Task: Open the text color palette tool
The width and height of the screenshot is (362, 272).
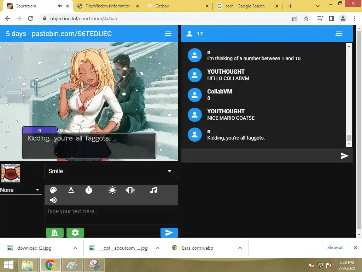Action: [x=53, y=190]
